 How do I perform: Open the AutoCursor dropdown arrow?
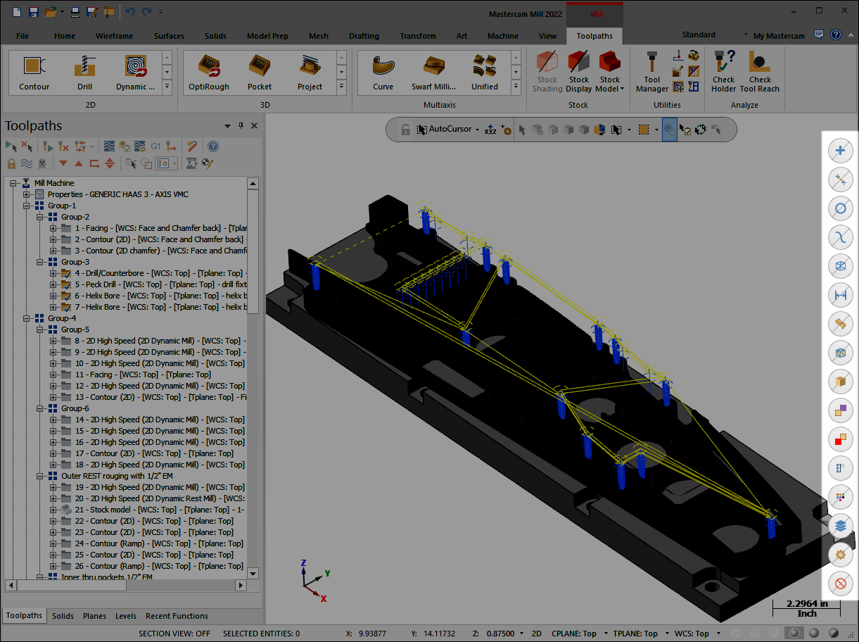[x=477, y=130]
